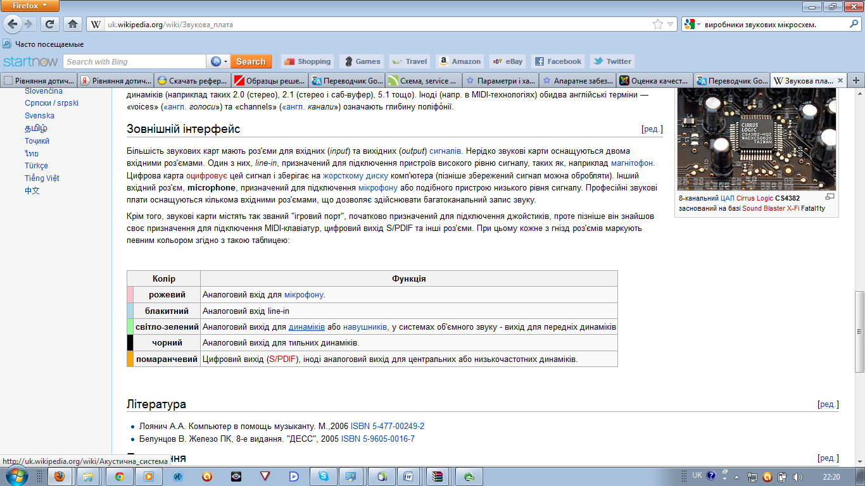The height and width of the screenshot is (486, 865).
Task: Click the volume speaker tray icon
Action: 797,476
